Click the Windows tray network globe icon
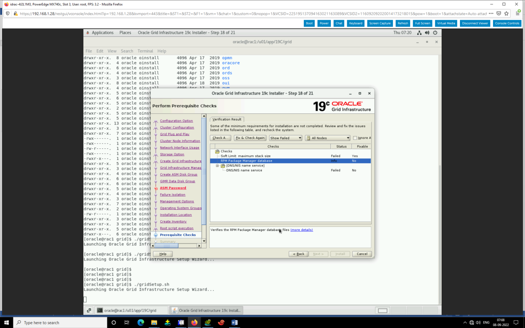 click(x=472, y=322)
